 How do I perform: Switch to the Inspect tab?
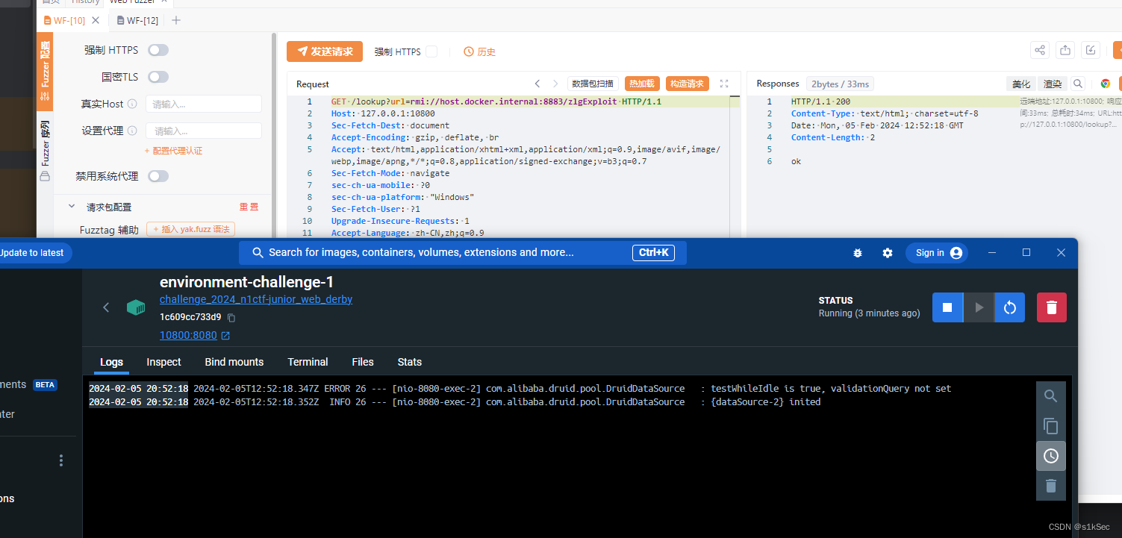(x=163, y=362)
